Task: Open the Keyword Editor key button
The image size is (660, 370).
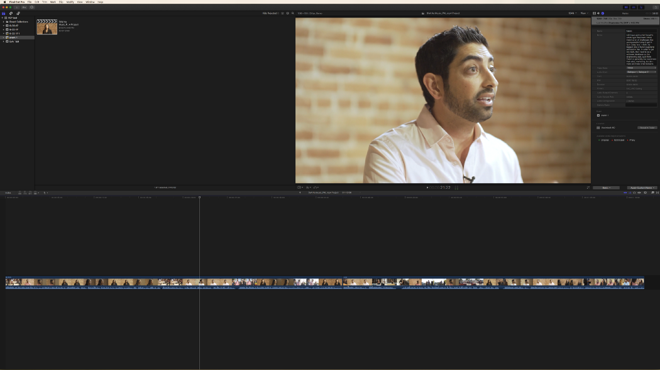Action: pyautogui.click(x=24, y=7)
